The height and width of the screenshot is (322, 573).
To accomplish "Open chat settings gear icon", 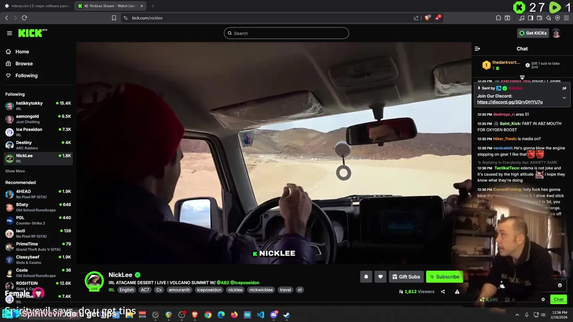I will [x=543, y=300].
